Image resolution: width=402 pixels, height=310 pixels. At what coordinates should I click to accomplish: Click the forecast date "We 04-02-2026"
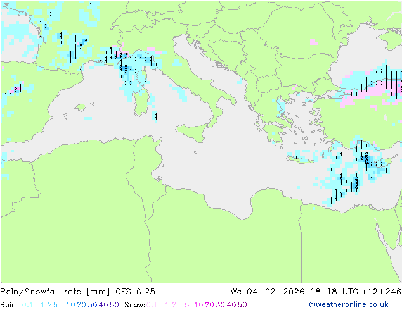[x=268, y=292]
